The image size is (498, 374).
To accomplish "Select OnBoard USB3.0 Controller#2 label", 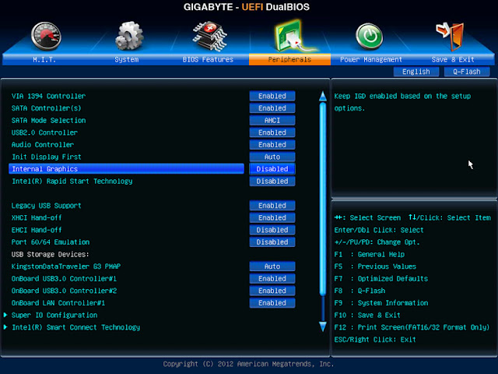I will pos(64,291).
